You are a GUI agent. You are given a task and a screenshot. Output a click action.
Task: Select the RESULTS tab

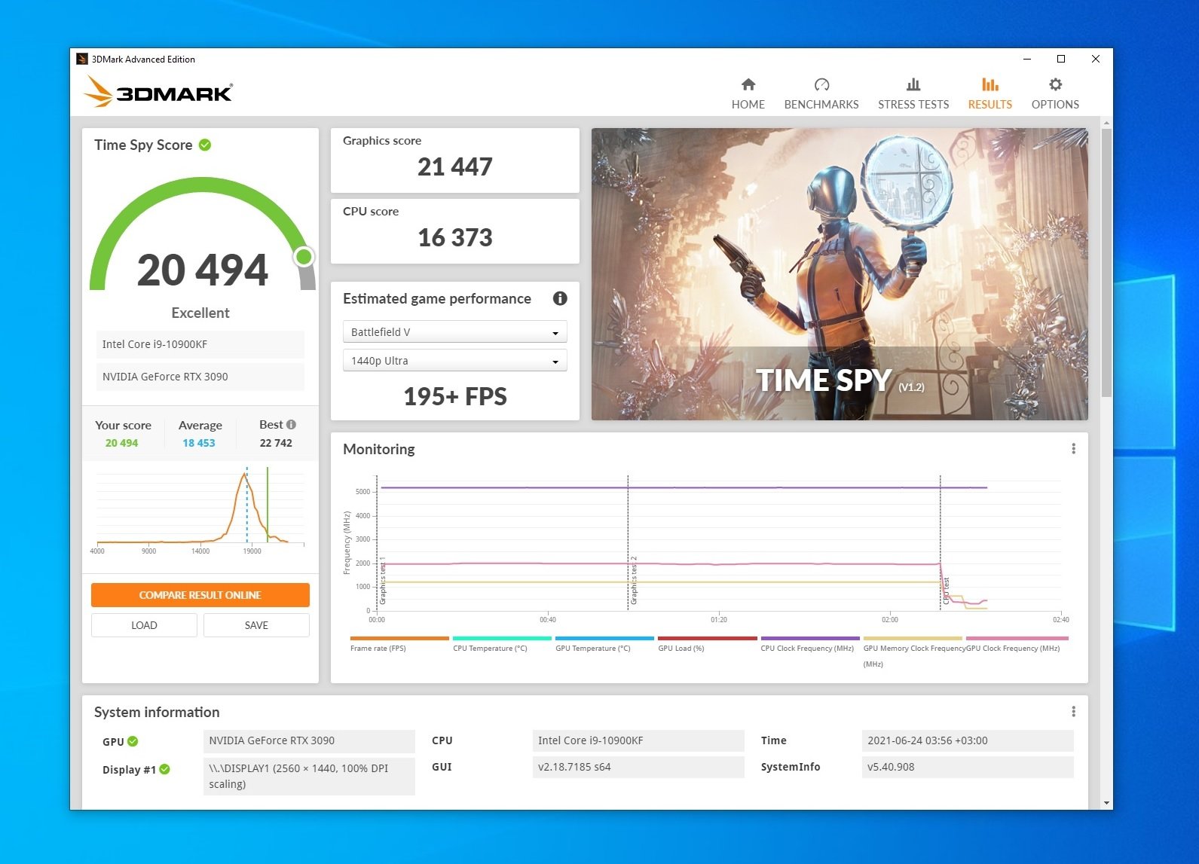tap(989, 93)
